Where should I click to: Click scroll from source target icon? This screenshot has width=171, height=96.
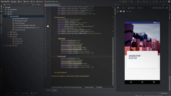[x=33, y=5]
